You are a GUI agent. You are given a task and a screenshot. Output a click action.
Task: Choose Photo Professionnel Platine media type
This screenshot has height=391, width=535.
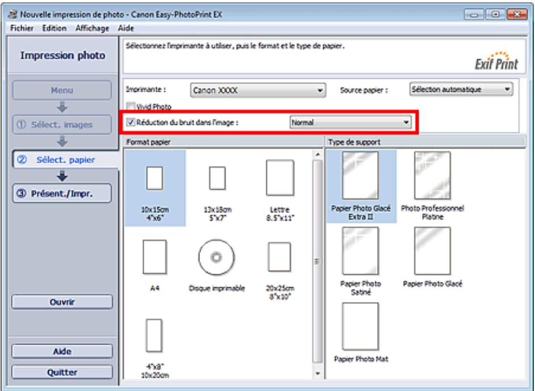coord(432,176)
